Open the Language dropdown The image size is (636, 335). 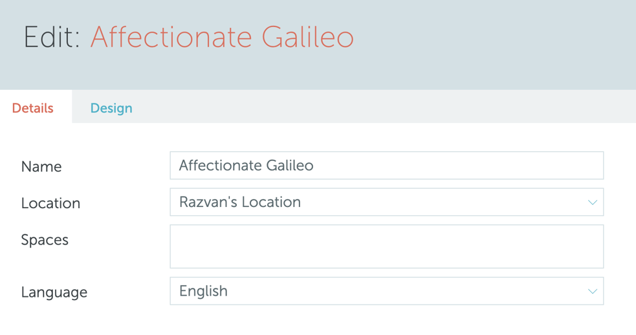(x=386, y=291)
